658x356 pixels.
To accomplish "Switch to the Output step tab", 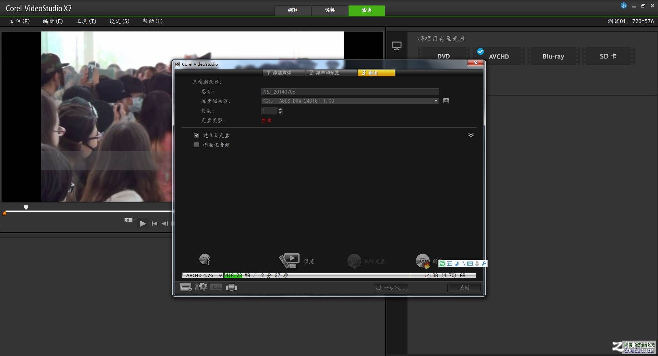I will (x=367, y=10).
